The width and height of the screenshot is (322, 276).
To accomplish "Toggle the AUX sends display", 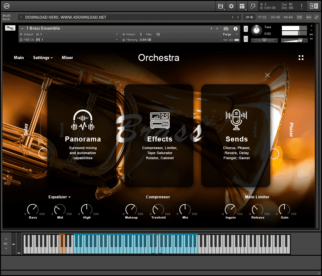I will [x=311, y=34].
